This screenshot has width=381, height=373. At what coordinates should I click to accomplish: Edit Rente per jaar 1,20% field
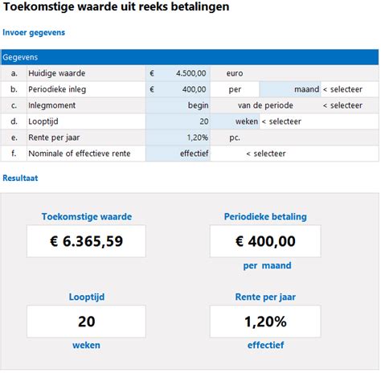[178, 137]
